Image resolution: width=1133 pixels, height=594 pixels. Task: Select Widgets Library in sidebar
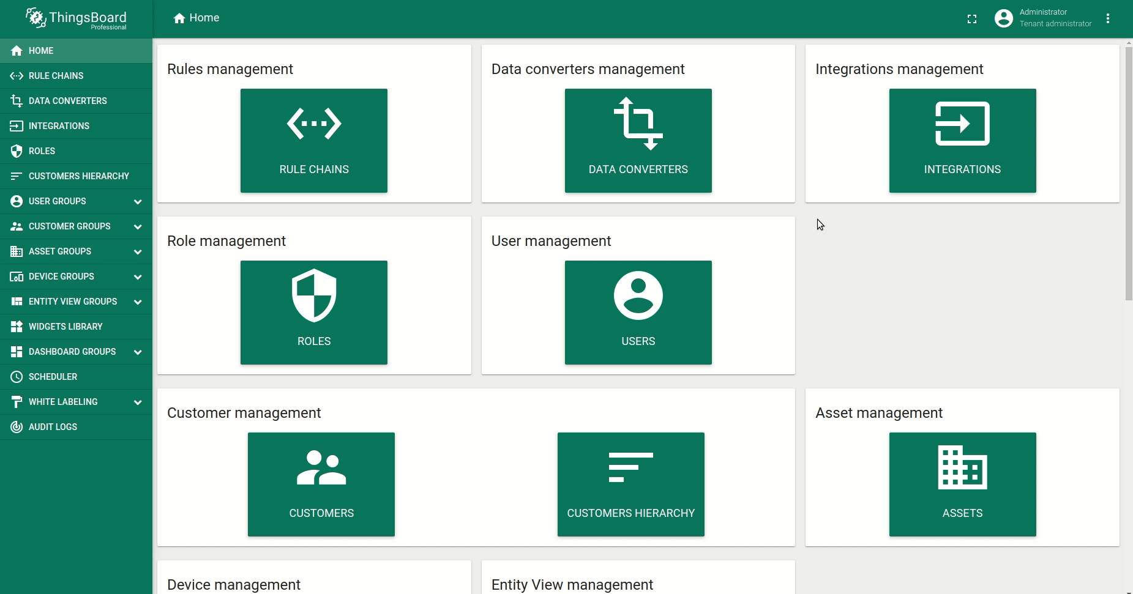(x=65, y=327)
